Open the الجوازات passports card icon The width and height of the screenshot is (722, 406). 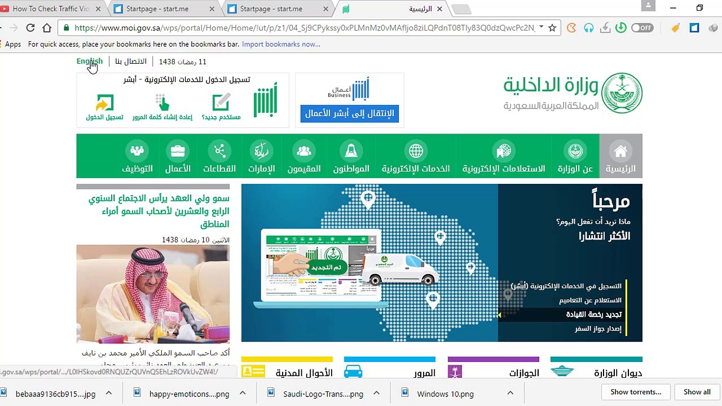(x=455, y=372)
